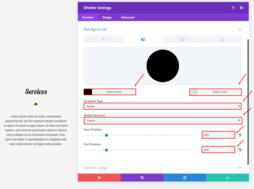
Task: Click the purple undo button
Action: coord(142,178)
